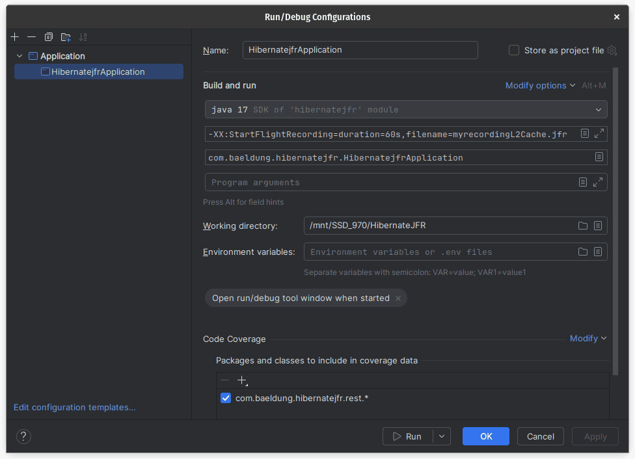The image size is (635, 459).
Task: Click the Build and run heading
Action: (x=230, y=85)
